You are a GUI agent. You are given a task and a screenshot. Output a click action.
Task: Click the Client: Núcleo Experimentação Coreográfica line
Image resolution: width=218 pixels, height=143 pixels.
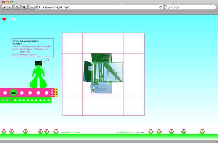(32, 47)
